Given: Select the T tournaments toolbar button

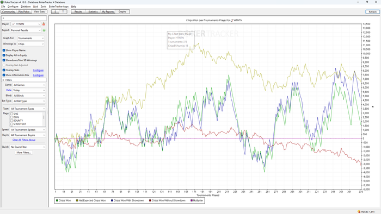Looking at the screenshot, I should (x=63, y=11).
